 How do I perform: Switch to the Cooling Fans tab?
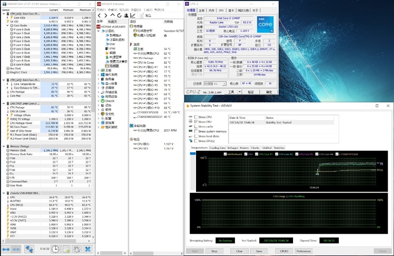(x=217, y=147)
